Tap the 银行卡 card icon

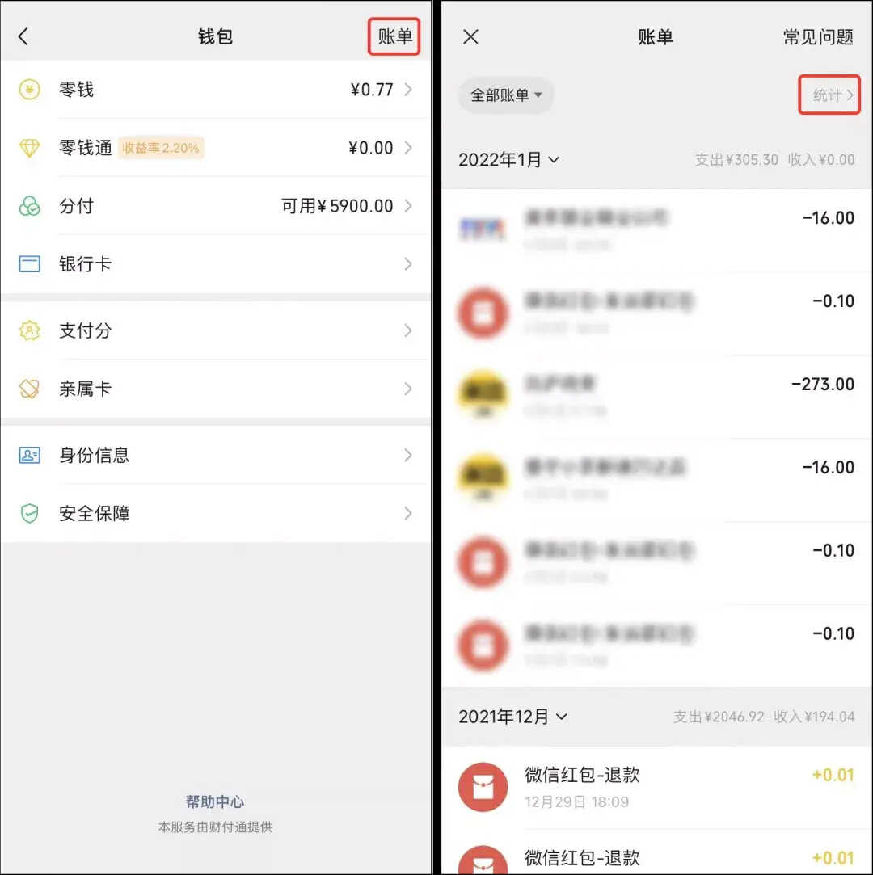click(30, 264)
